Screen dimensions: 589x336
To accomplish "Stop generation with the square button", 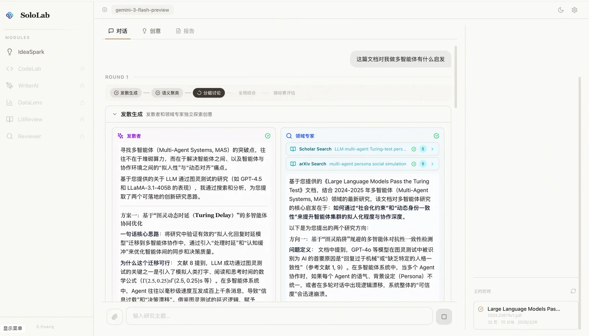I will pyautogui.click(x=444, y=317).
